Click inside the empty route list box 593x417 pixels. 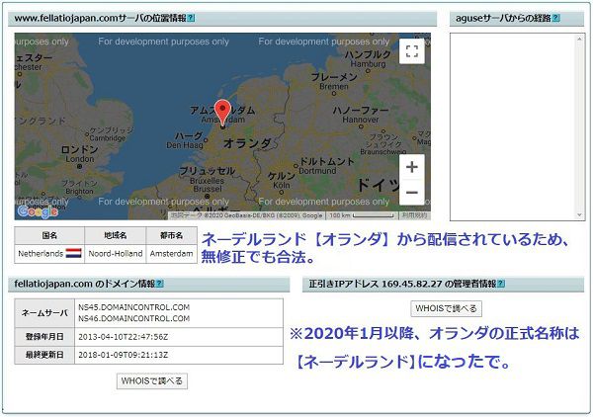(x=513, y=126)
